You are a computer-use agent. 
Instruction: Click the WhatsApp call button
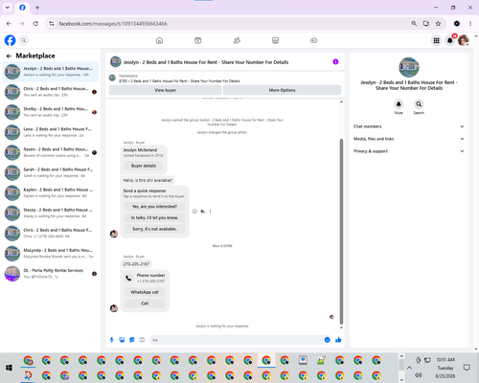(145, 292)
